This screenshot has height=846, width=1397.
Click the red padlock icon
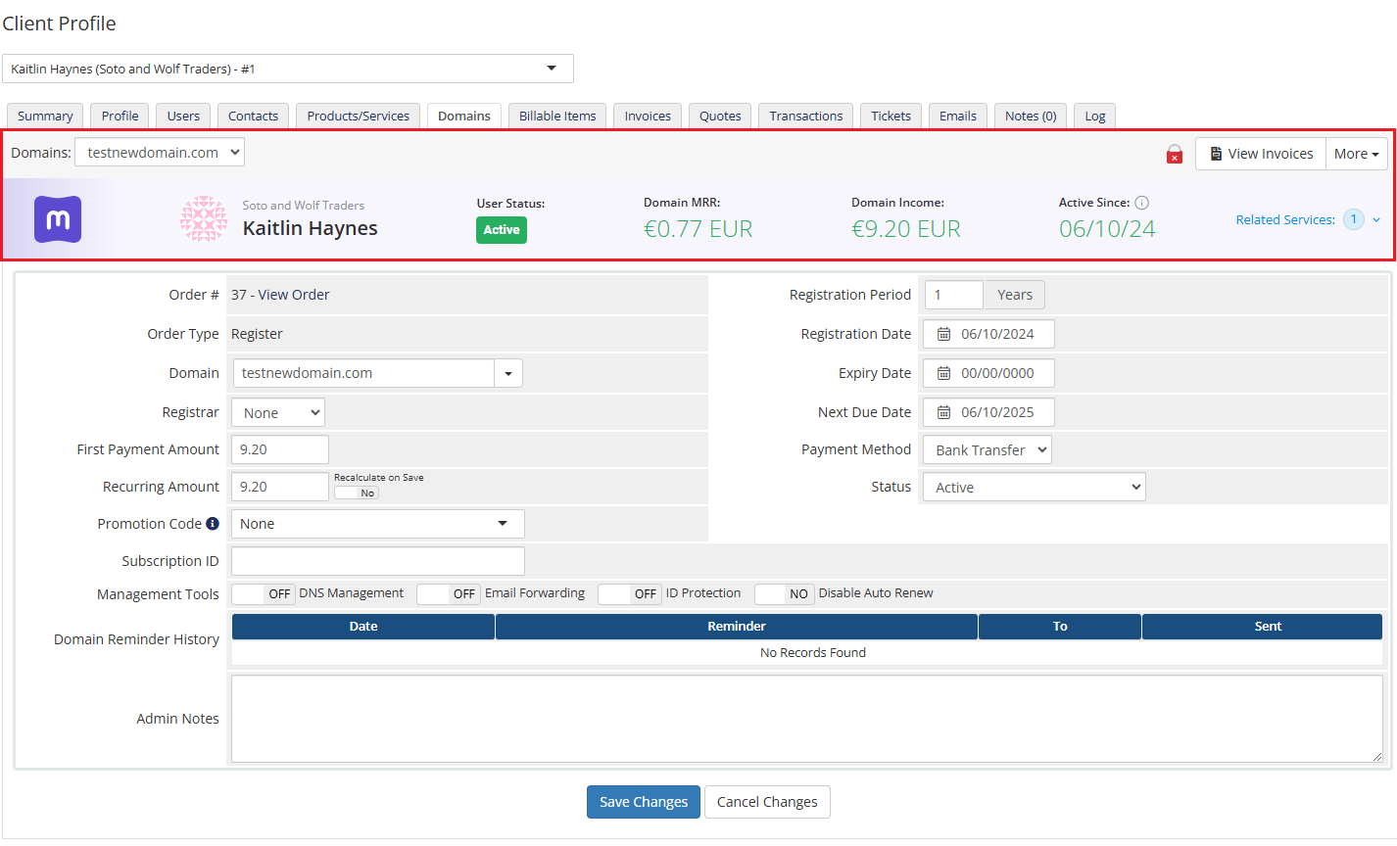(x=1174, y=155)
